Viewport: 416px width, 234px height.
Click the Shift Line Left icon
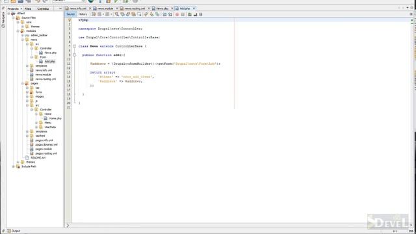click(164, 14)
